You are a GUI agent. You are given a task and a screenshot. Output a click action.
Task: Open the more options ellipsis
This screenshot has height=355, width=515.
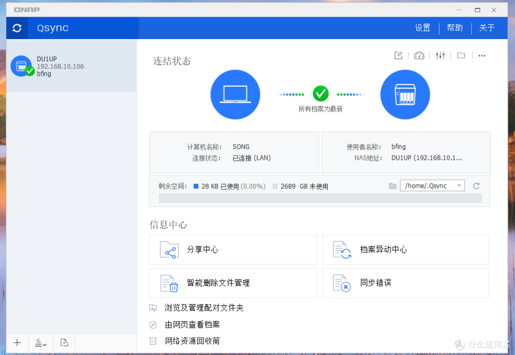[x=482, y=55]
